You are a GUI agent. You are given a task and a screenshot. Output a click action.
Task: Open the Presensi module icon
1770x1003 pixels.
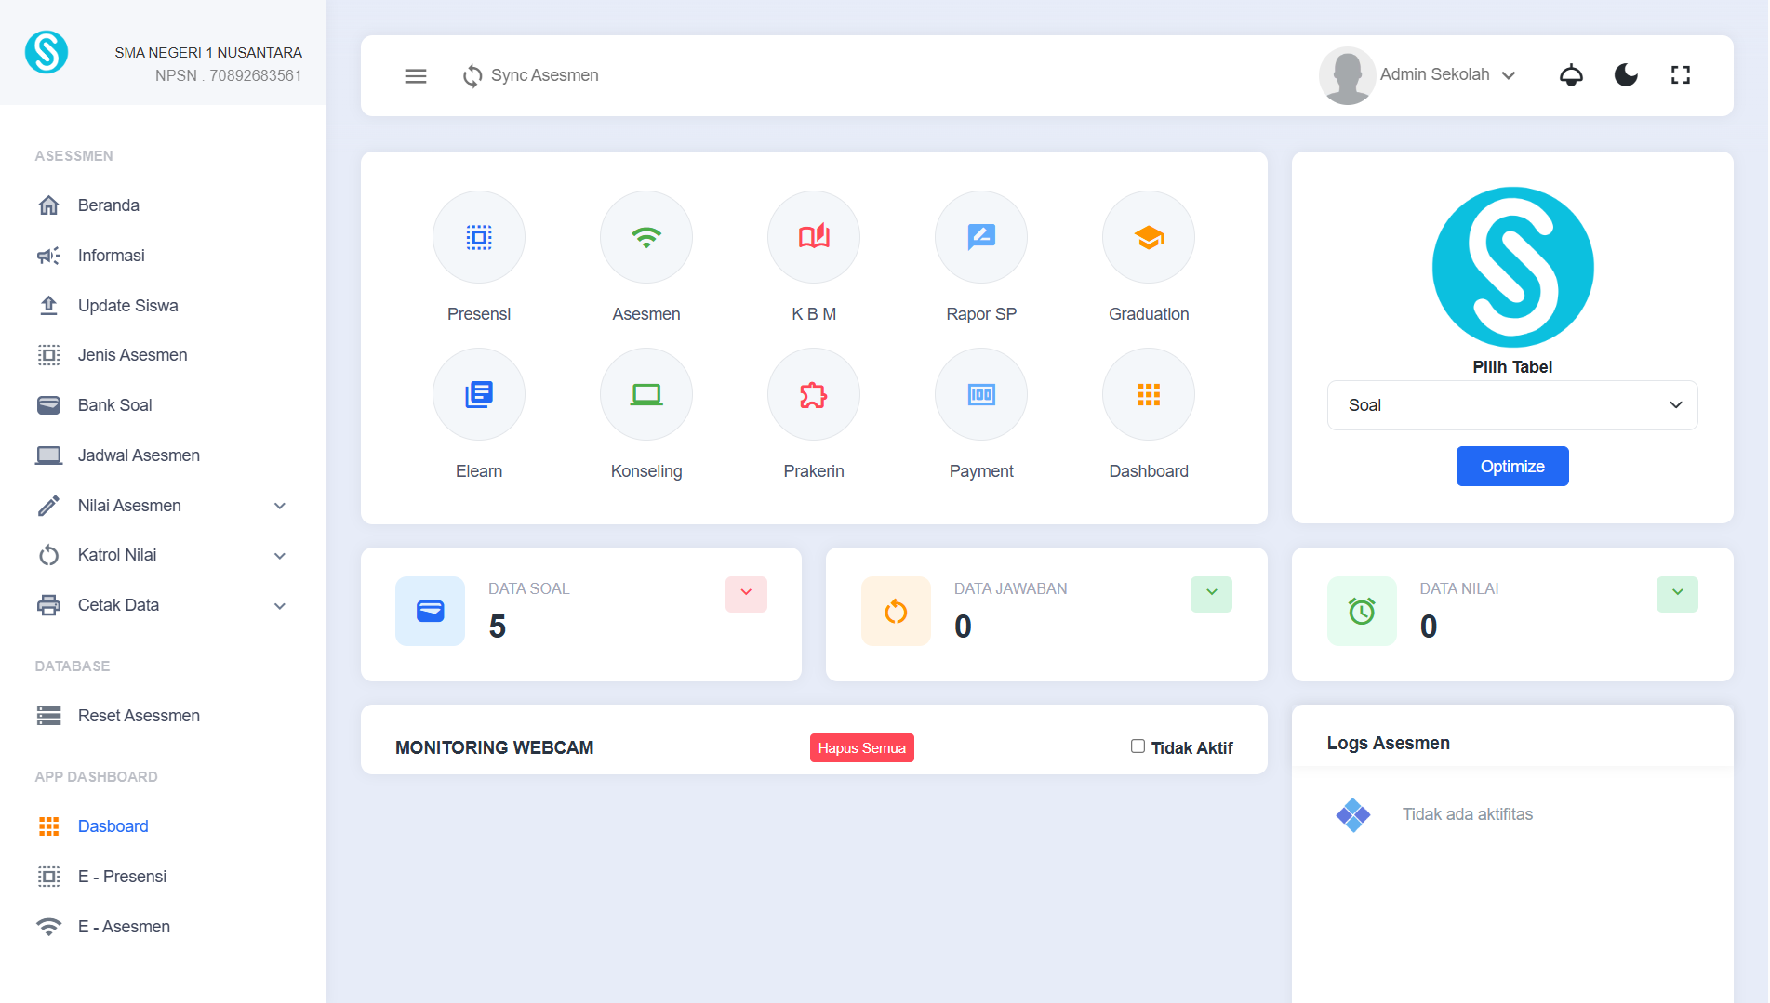pyautogui.click(x=479, y=237)
